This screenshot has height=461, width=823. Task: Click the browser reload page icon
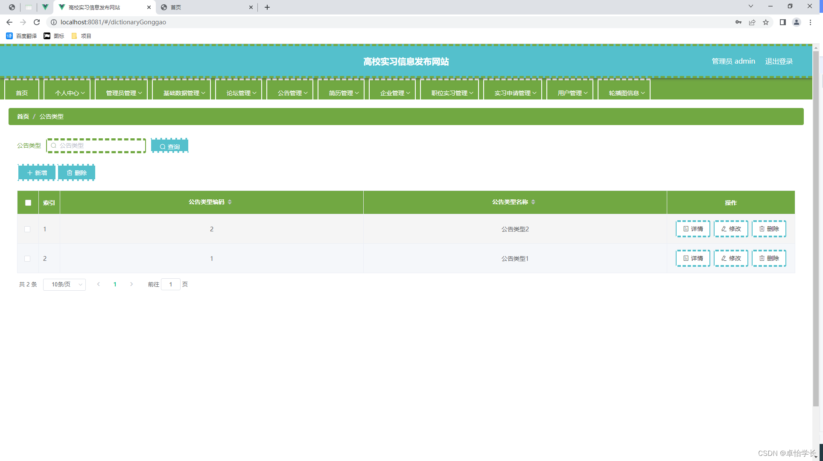tap(37, 22)
